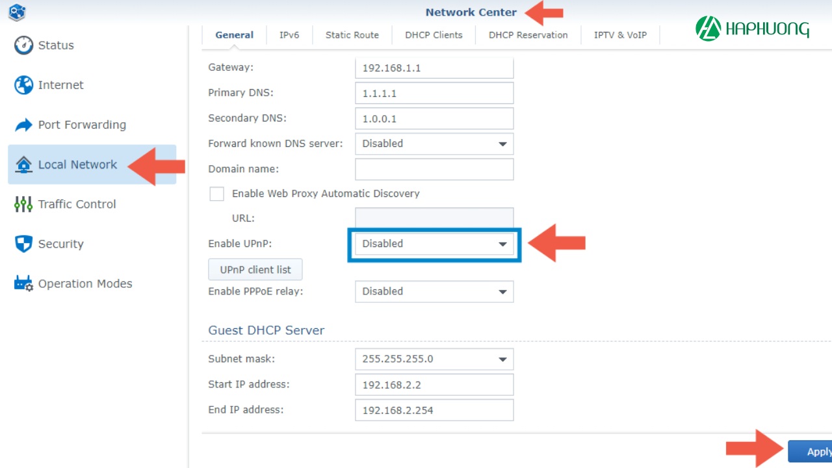The height and width of the screenshot is (468, 832).
Task: Switch to the IPTV & VoIP tab
Action: pyautogui.click(x=620, y=35)
